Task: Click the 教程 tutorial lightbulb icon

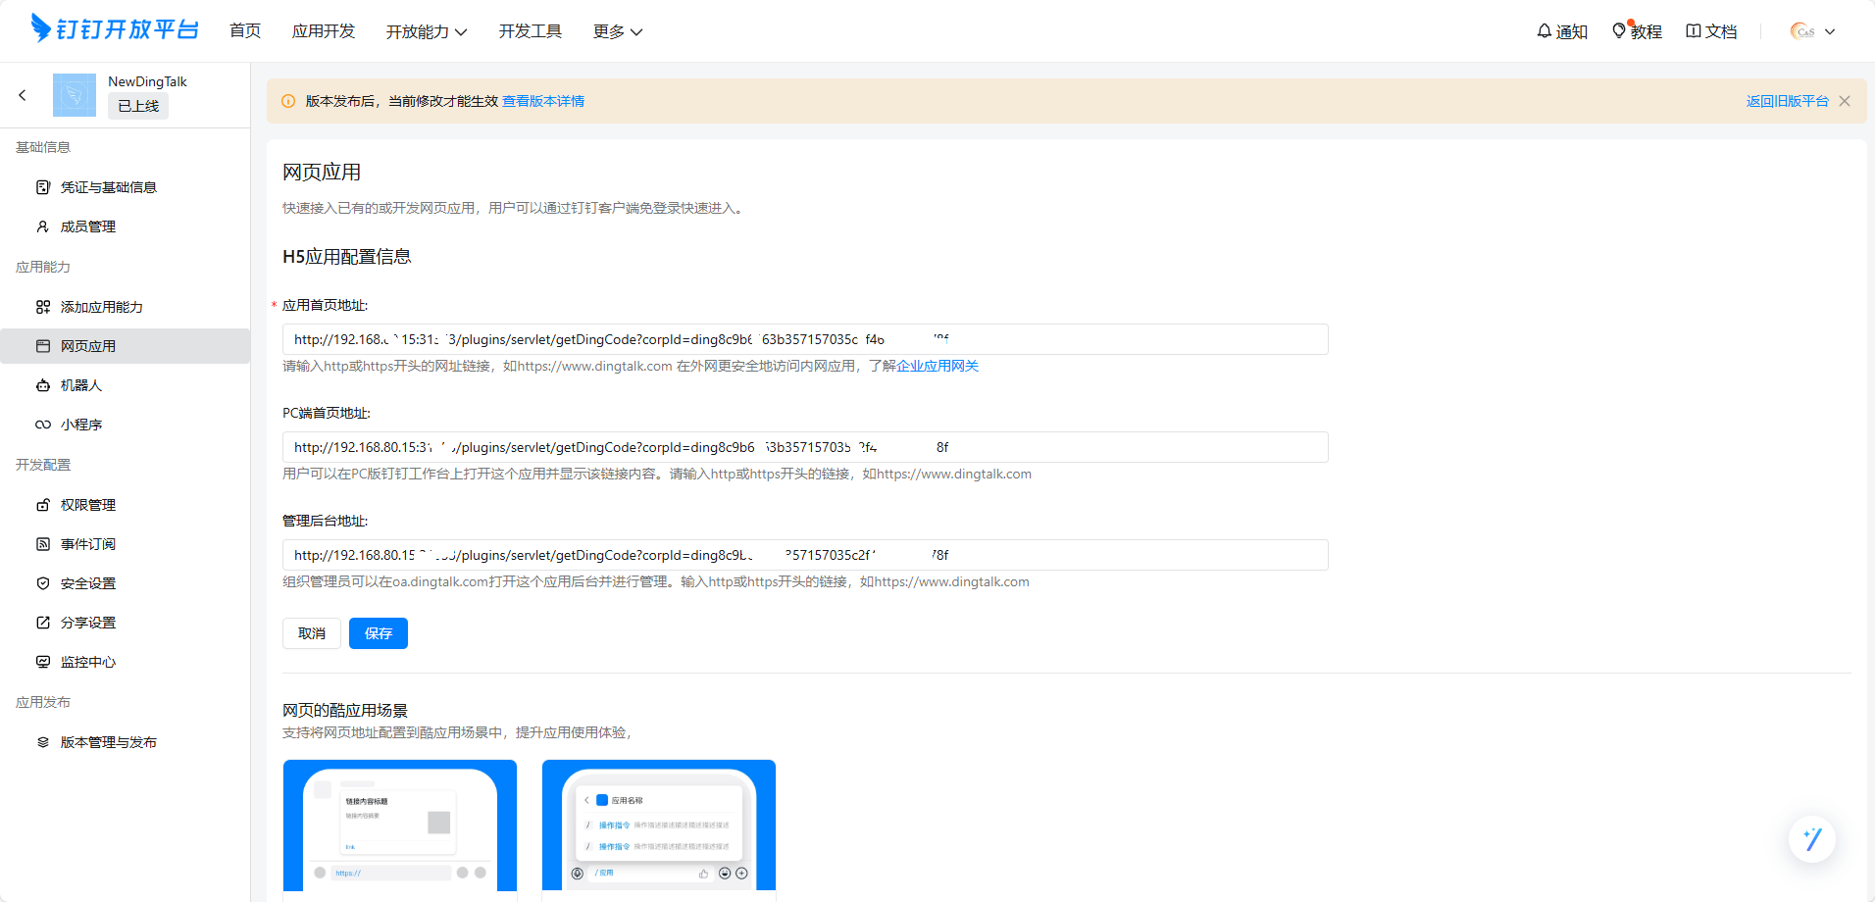Action: (x=1619, y=31)
